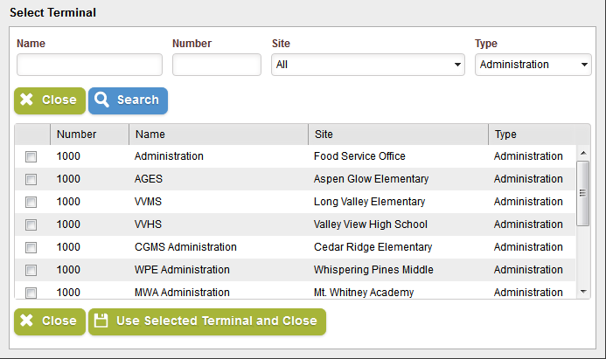The width and height of the screenshot is (606, 359).
Task: Toggle checkbox for Valley View High School row
Action: 31,225
